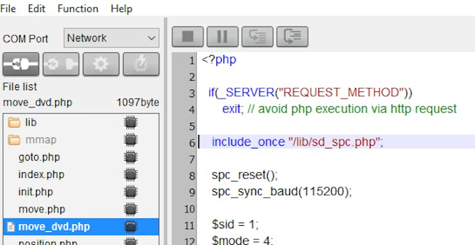
Task: Click the chip icon next to move.php
Action: coord(130,209)
